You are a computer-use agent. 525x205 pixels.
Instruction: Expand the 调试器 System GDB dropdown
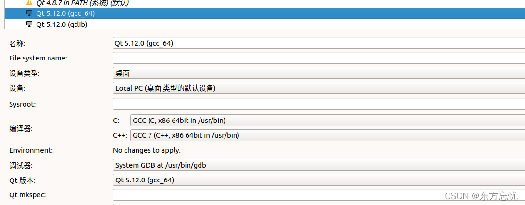317,165
